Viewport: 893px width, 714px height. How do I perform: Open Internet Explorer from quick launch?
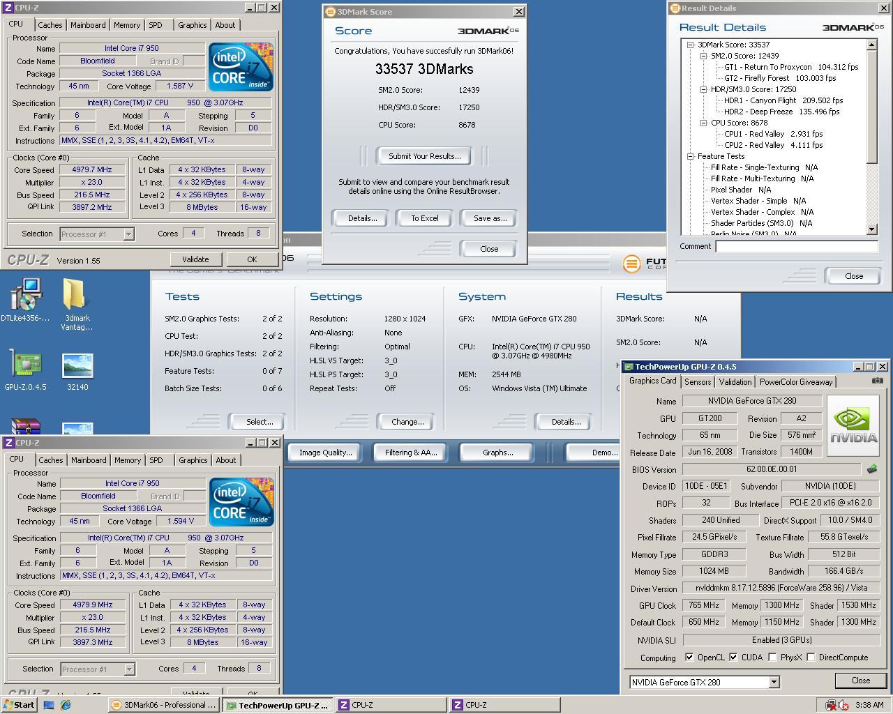[66, 705]
